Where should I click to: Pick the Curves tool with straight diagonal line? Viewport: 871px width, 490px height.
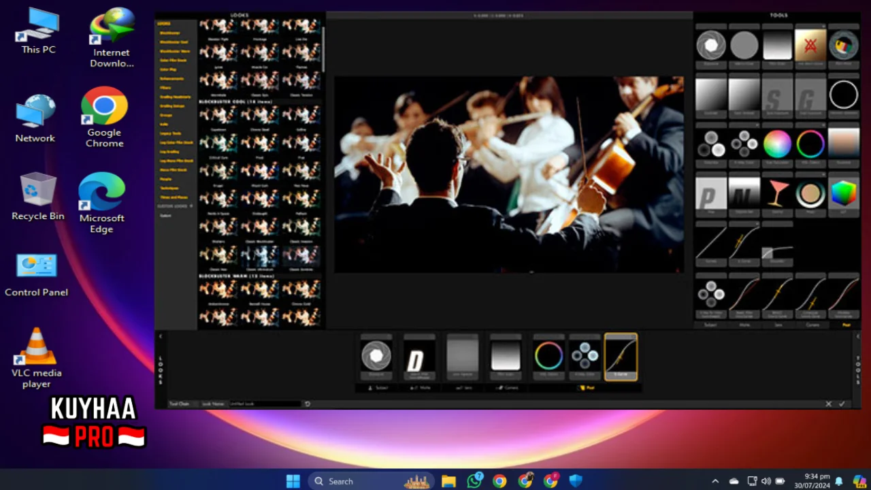coord(711,243)
